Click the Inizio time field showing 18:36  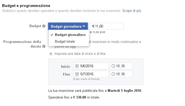(121, 66)
